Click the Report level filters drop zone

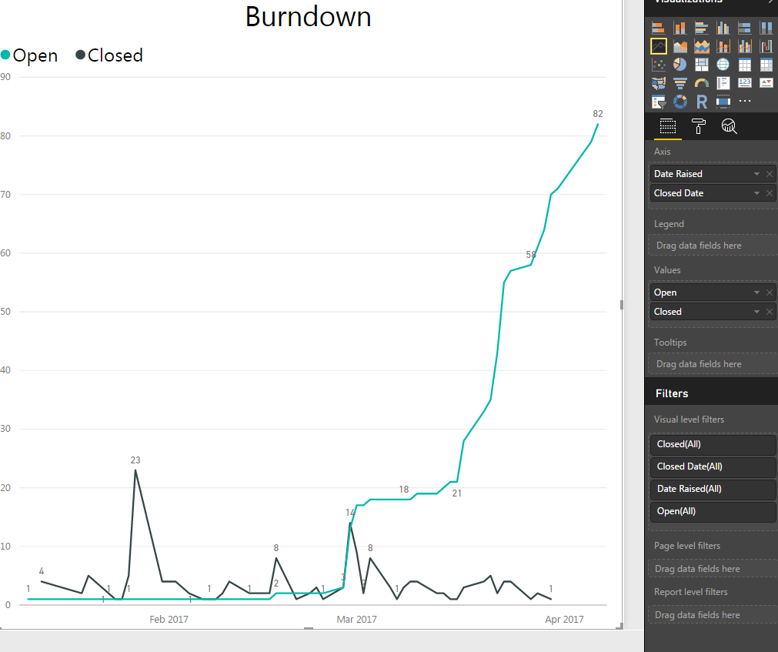(x=713, y=615)
